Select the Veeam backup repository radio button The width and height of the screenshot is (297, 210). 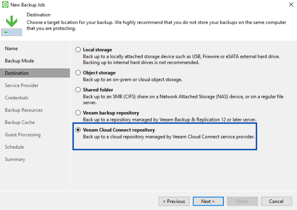78,113
